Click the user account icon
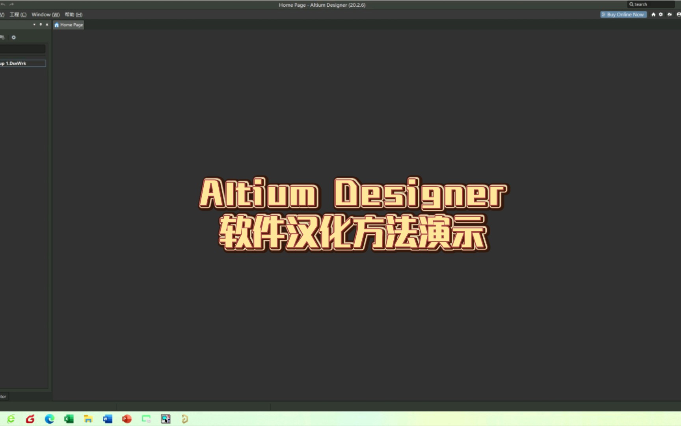This screenshot has width=681, height=426. [679, 15]
